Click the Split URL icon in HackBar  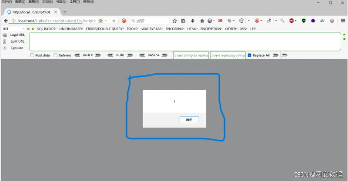coord(4,41)
